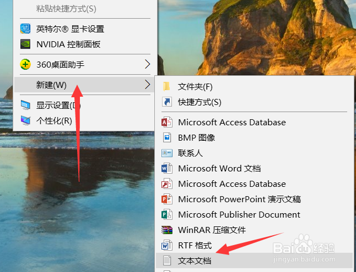Click the Publisher document icon
The width and height of the screenshot is (356, 272).
[167, 215]
